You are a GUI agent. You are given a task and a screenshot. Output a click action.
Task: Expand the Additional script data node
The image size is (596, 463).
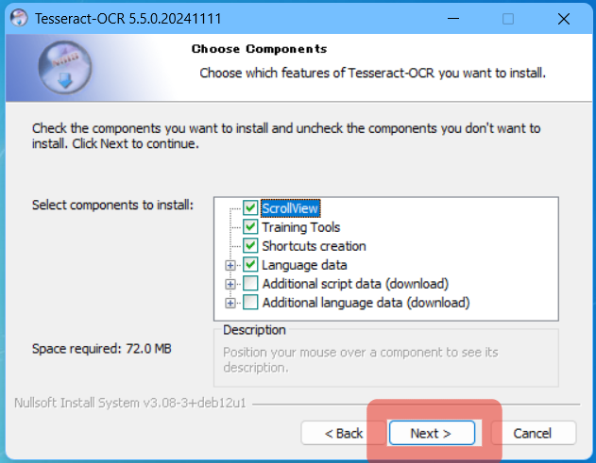pyautogui.click(x=230, y=284)
